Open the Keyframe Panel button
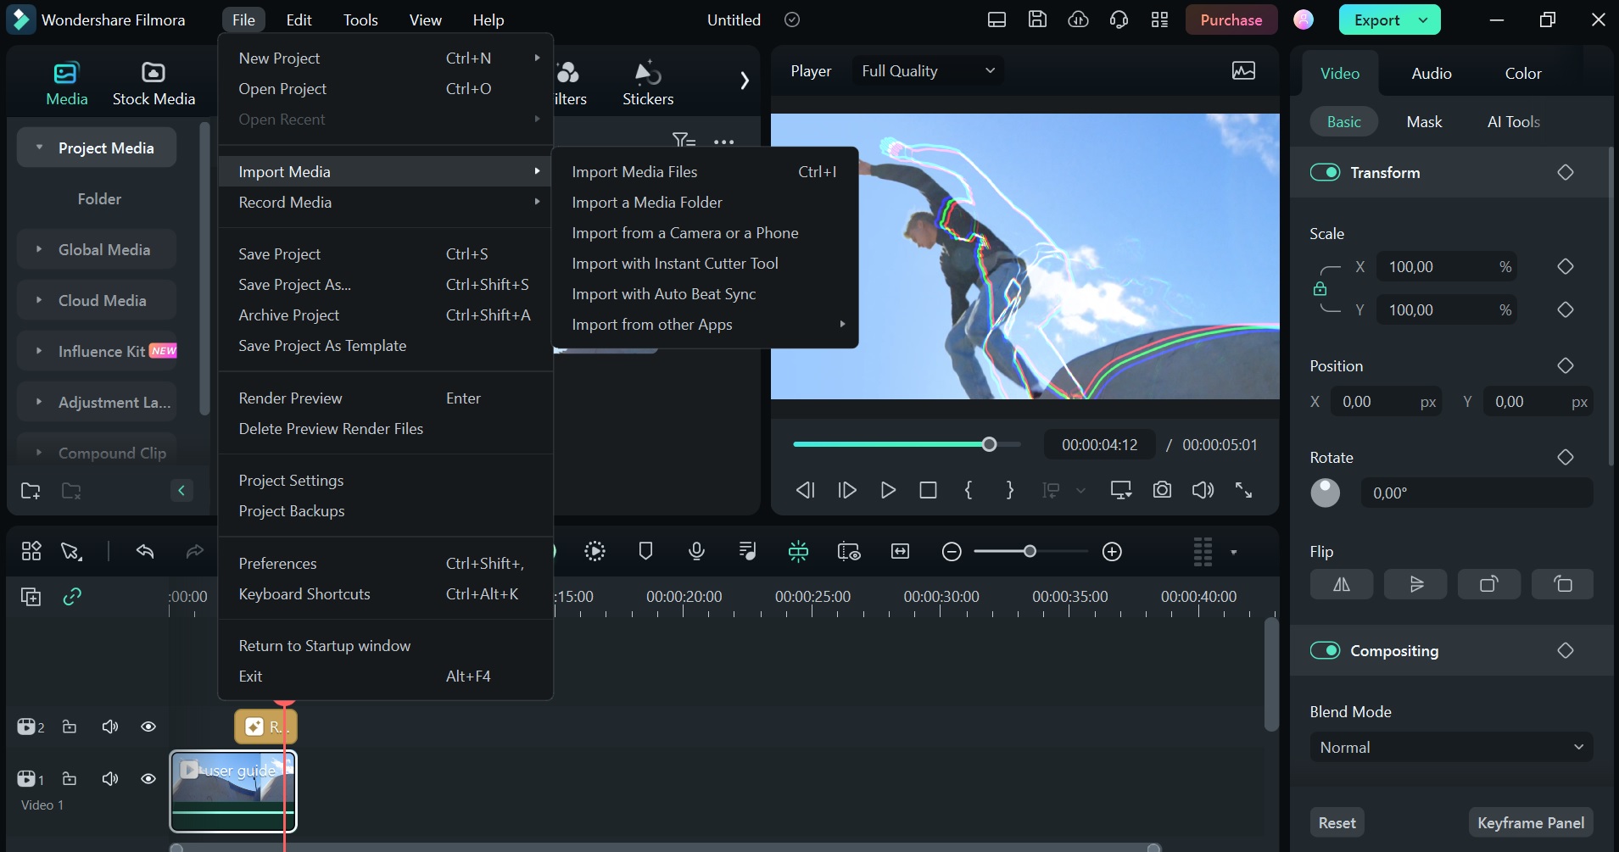This screenshot has width=1619, height=852. (1531, 822)
